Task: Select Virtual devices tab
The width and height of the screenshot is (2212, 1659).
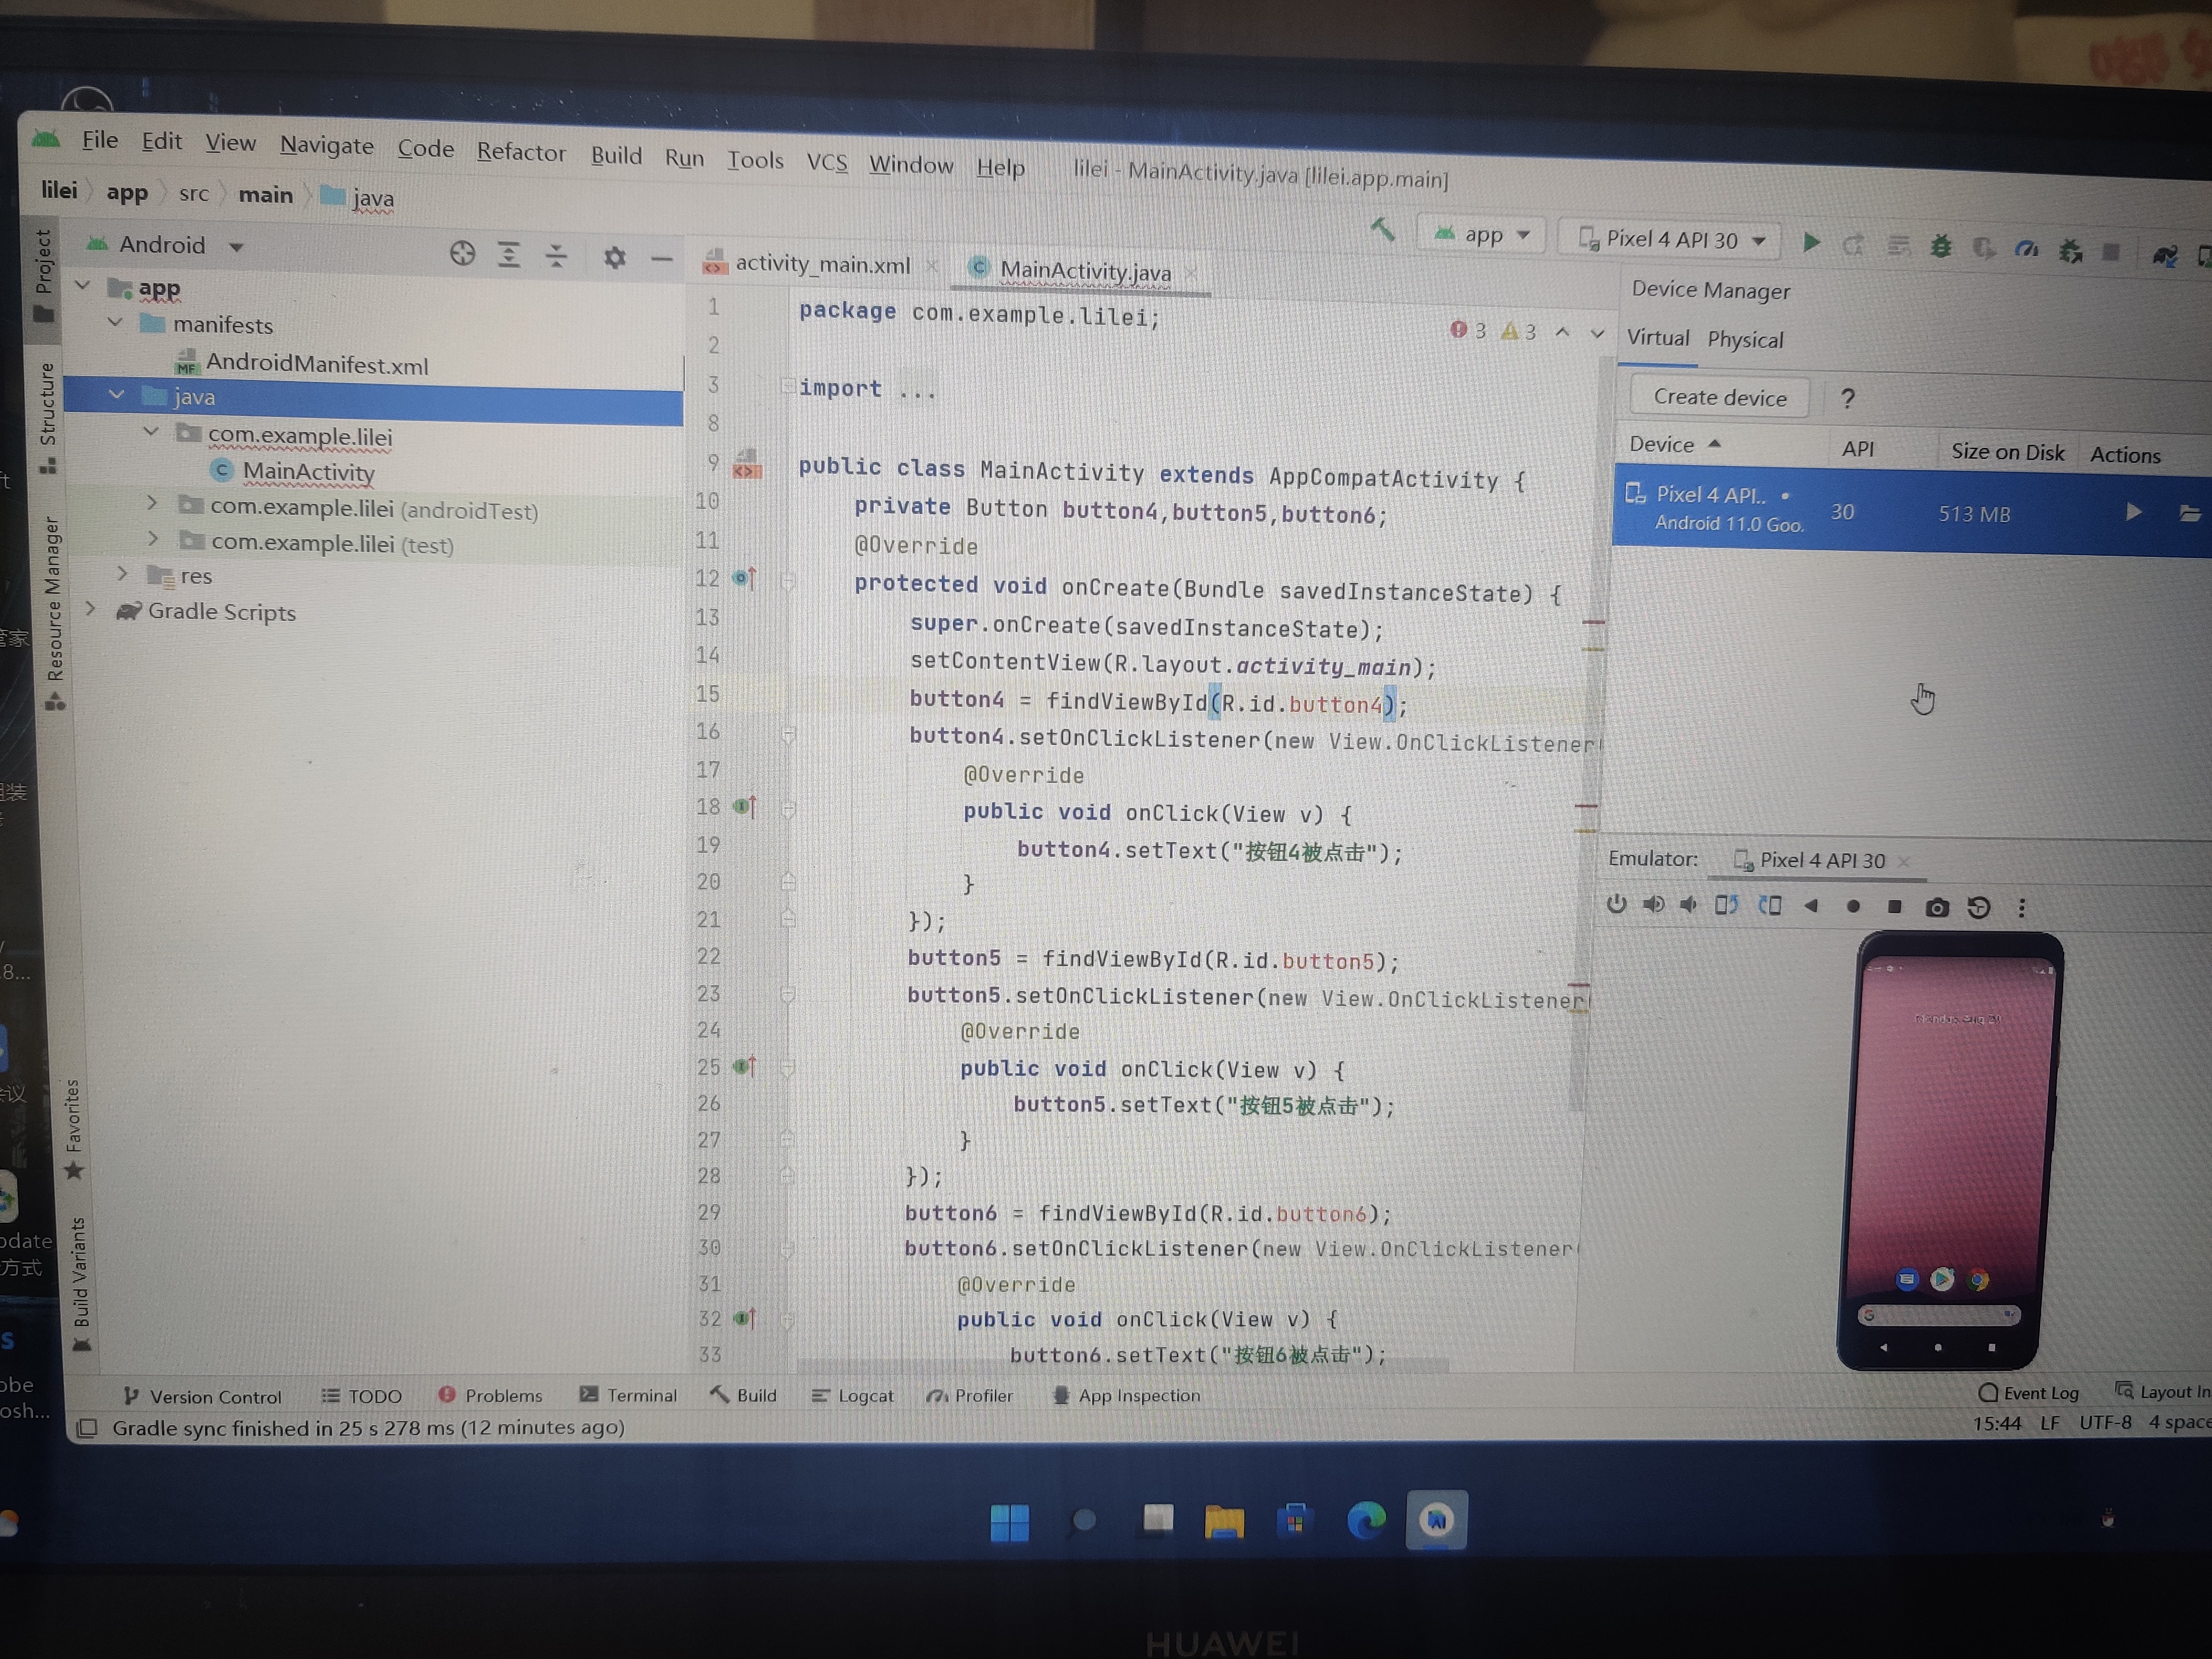Action: [1658, 337]
